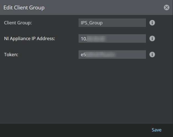
Task: Click the "Client Group:" label
Action: coord(18,23)
